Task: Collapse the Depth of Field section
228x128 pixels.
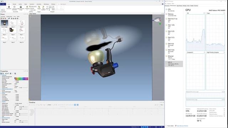Action: coord(1,118)
